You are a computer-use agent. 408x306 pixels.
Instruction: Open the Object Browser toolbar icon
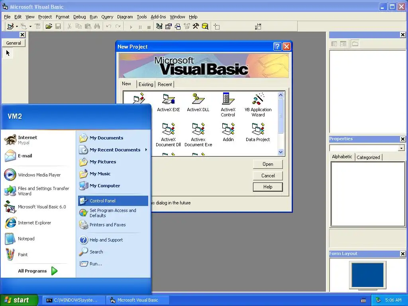[187, 26]
